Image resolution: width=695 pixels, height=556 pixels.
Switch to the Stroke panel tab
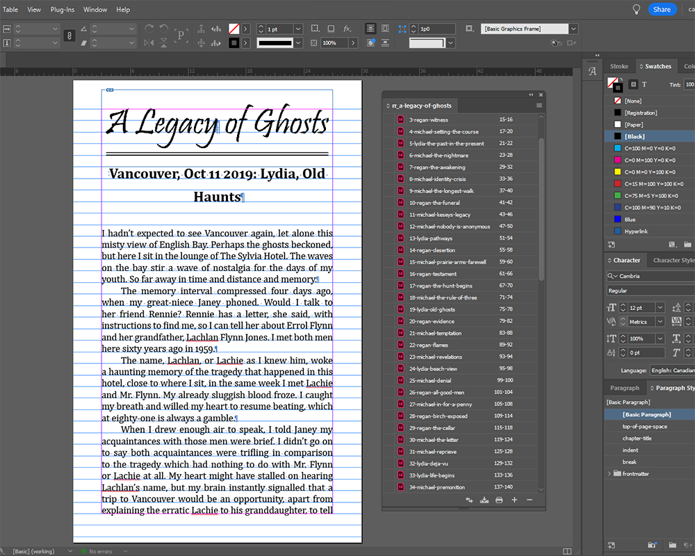619,66
